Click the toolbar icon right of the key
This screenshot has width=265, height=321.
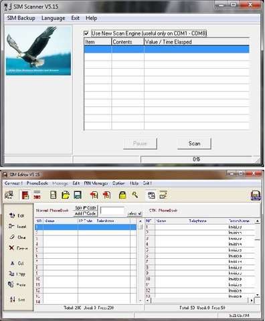151,195
